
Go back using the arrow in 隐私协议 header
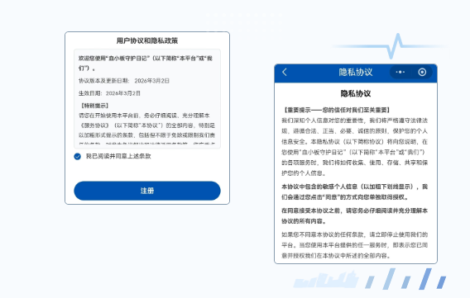point(285,72)
